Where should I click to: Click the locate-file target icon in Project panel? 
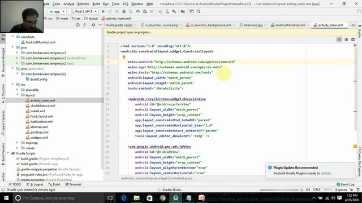click(78, 25)
